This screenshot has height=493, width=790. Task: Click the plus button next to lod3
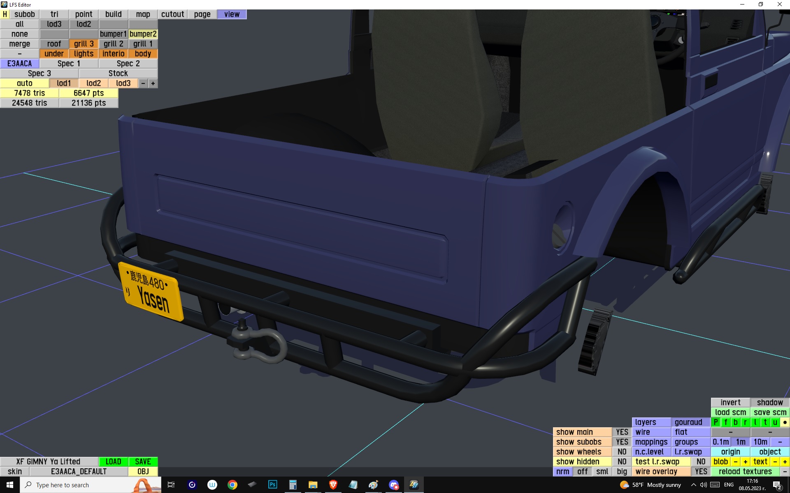153,83
